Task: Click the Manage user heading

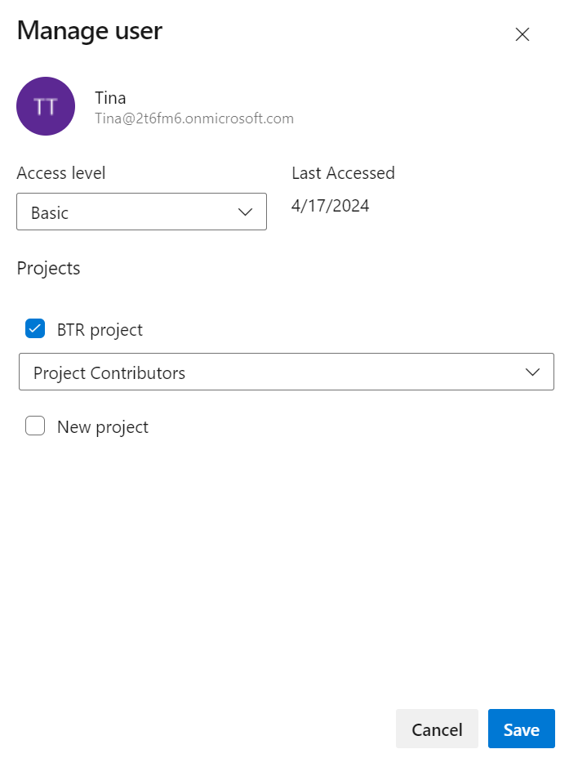Action: (x=90, y=31)
